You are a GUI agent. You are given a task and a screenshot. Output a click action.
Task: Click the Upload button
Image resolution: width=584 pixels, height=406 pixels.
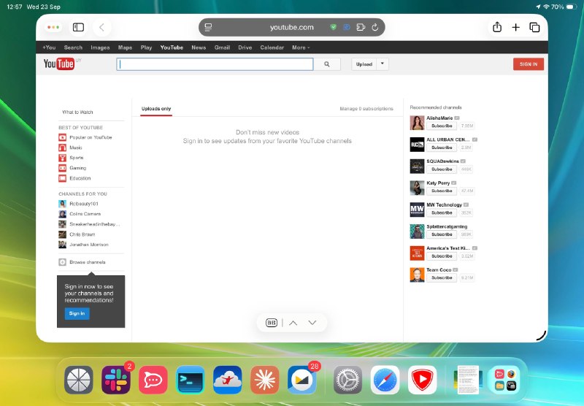[x=364, y=64]
